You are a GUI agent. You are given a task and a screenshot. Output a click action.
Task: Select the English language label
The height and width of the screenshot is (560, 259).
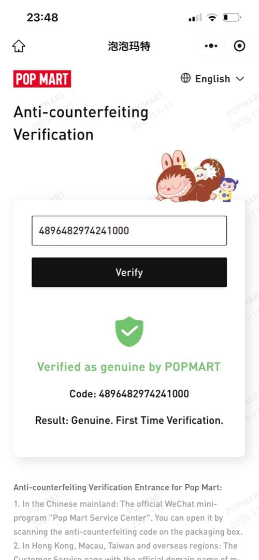[x=212, y=79]
